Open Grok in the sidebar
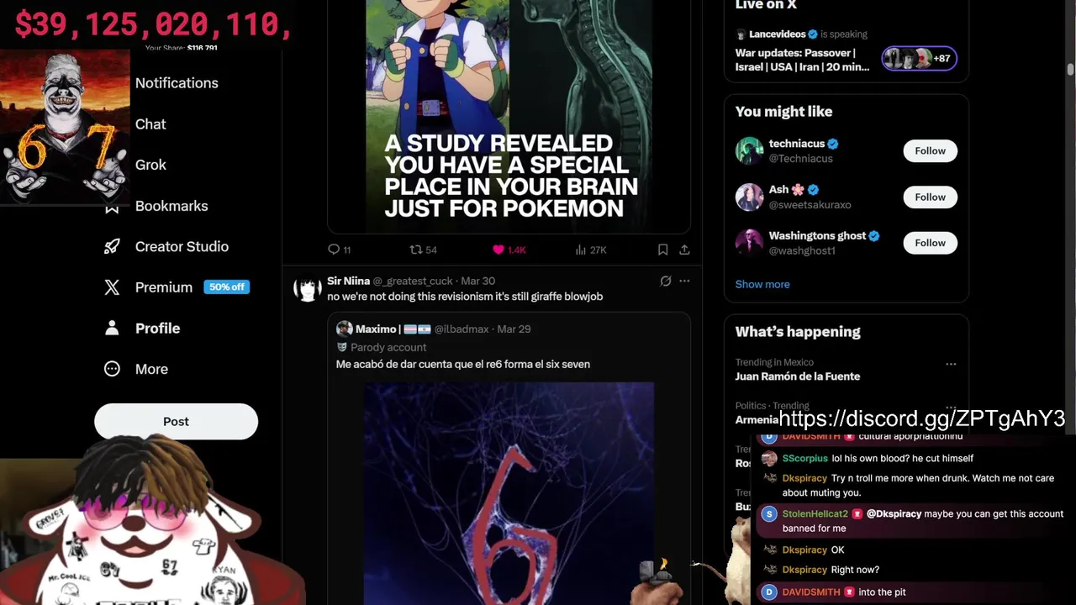The width and height of the screenshot is (1076, 605). (150, 165)
